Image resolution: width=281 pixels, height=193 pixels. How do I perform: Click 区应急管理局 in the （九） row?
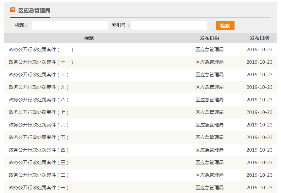209,87
